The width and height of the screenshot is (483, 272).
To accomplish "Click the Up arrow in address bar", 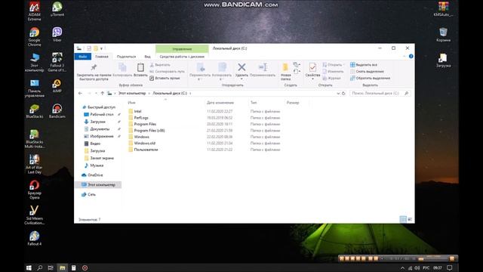I will point(103,93).
